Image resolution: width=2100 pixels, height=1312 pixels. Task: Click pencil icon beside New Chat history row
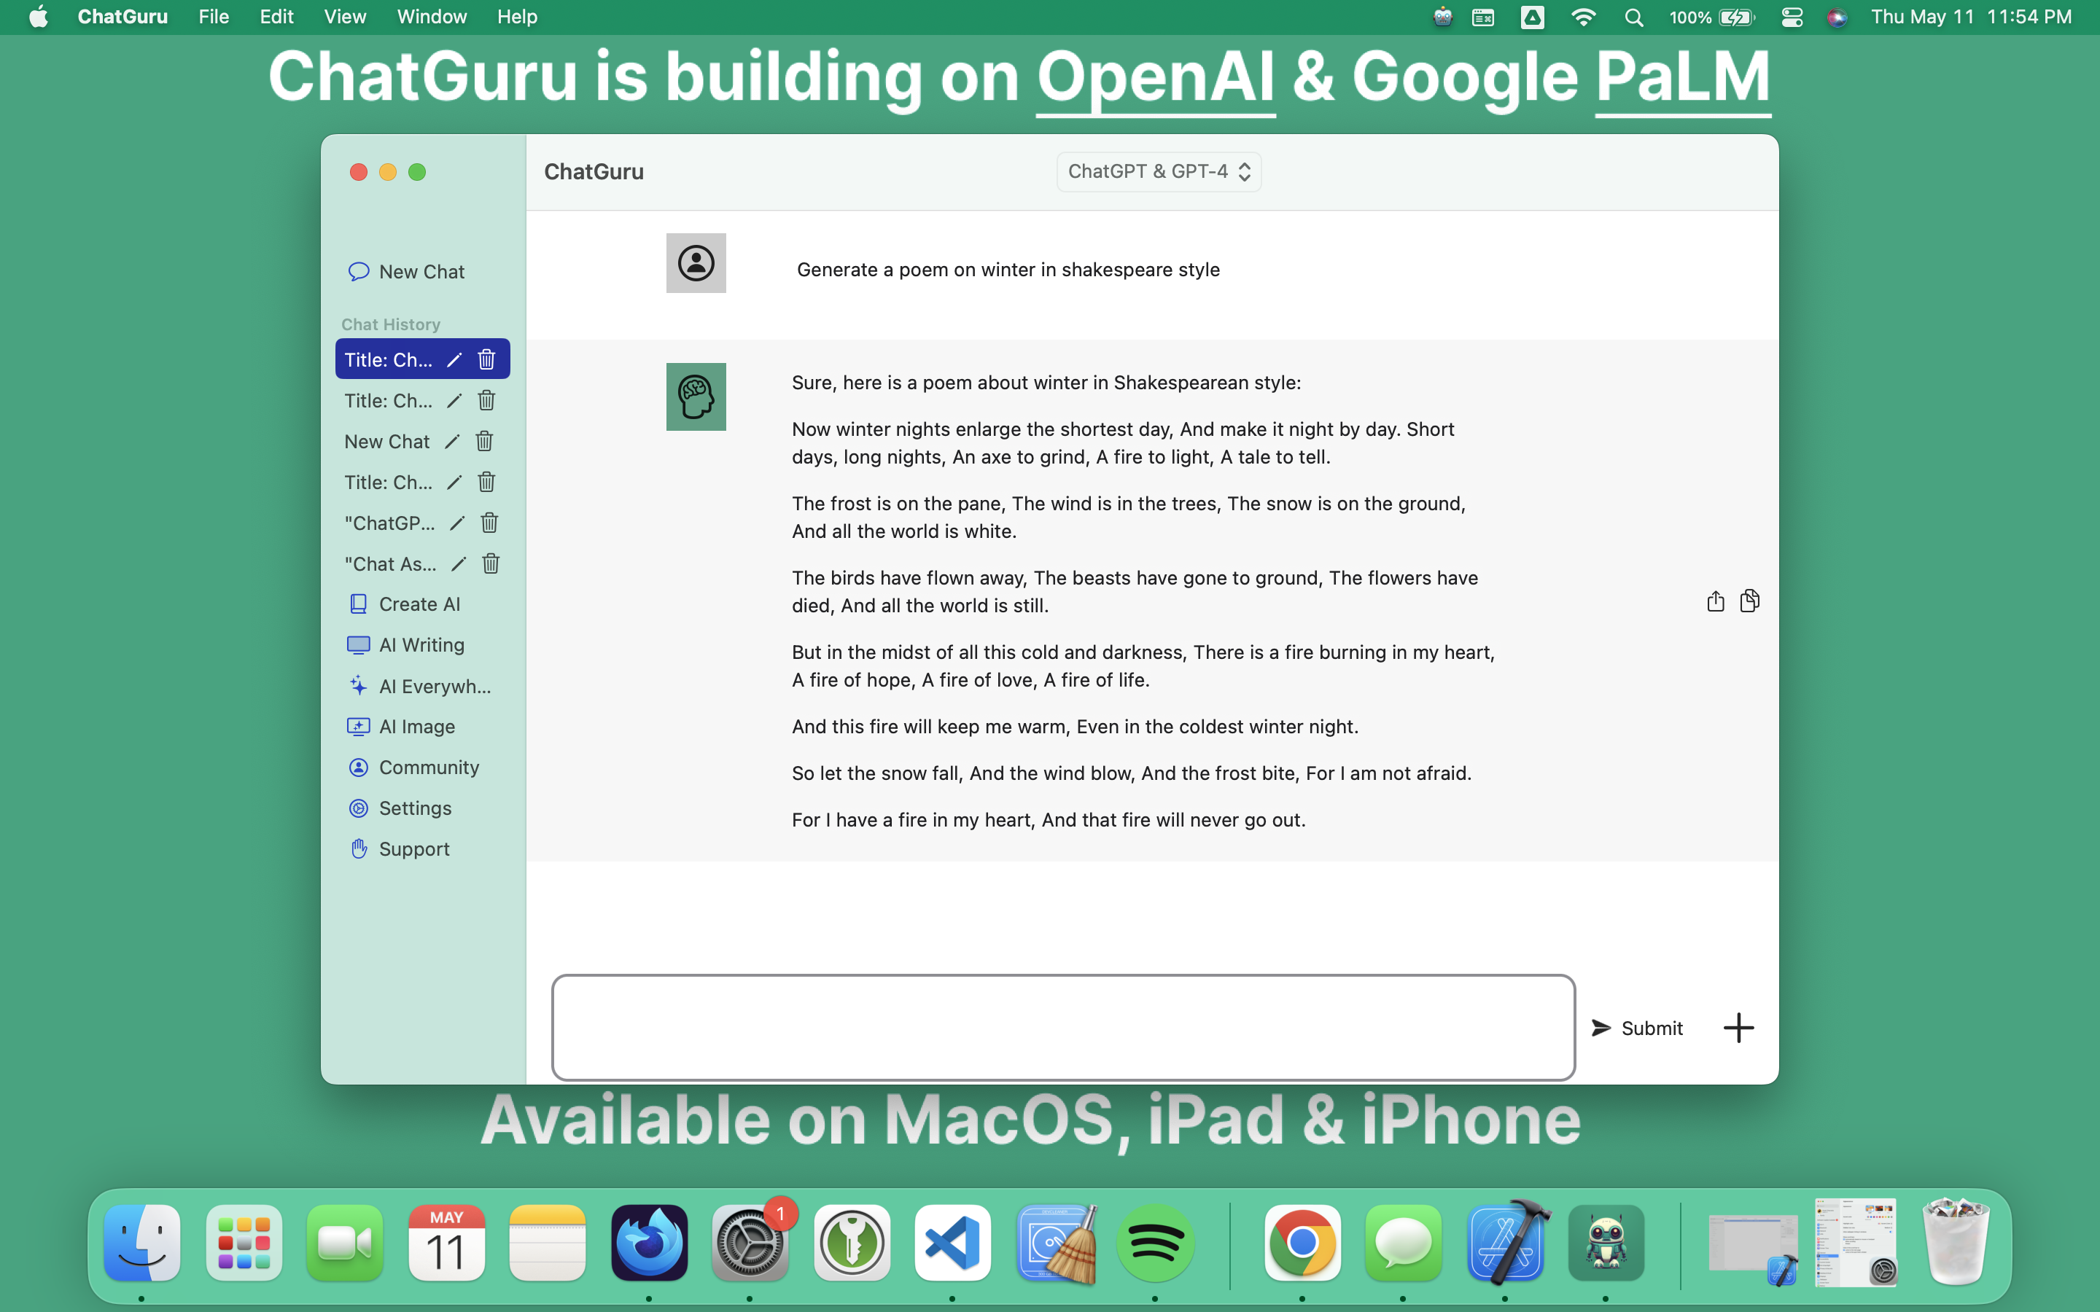coord(451,442)
